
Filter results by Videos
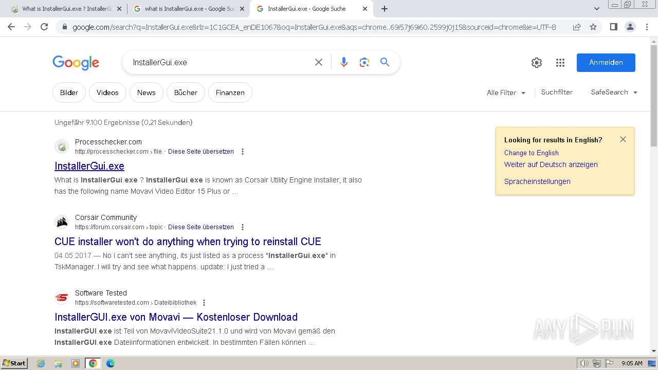(107, 92)
